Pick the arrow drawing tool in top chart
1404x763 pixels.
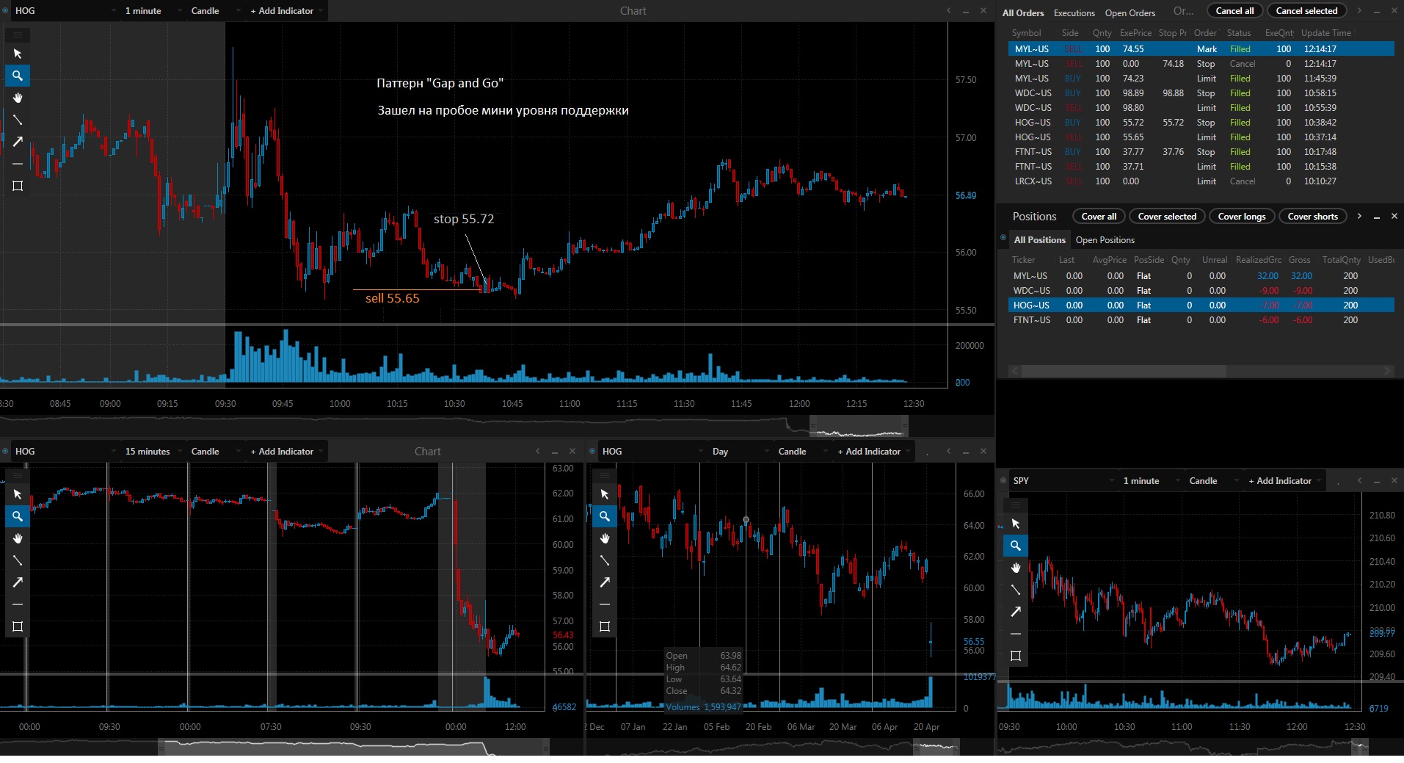[x=18, y=142]
